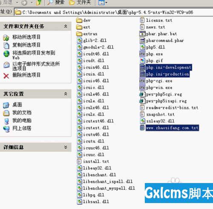This screenshot has height=209, width=213.
Task: Click the icutu46.dll file name
Action: pos(96,135)
